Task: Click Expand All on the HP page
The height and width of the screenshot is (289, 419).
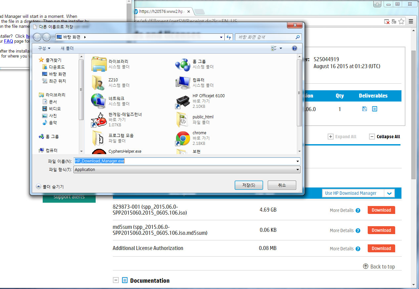Action: (x=342, y=137)
